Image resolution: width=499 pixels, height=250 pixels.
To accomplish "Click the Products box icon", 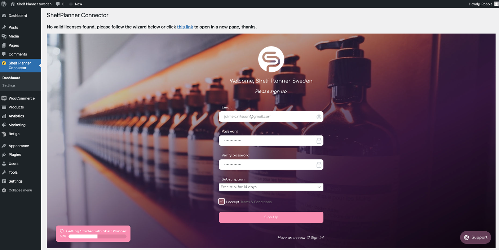I will tap(4, 107).
